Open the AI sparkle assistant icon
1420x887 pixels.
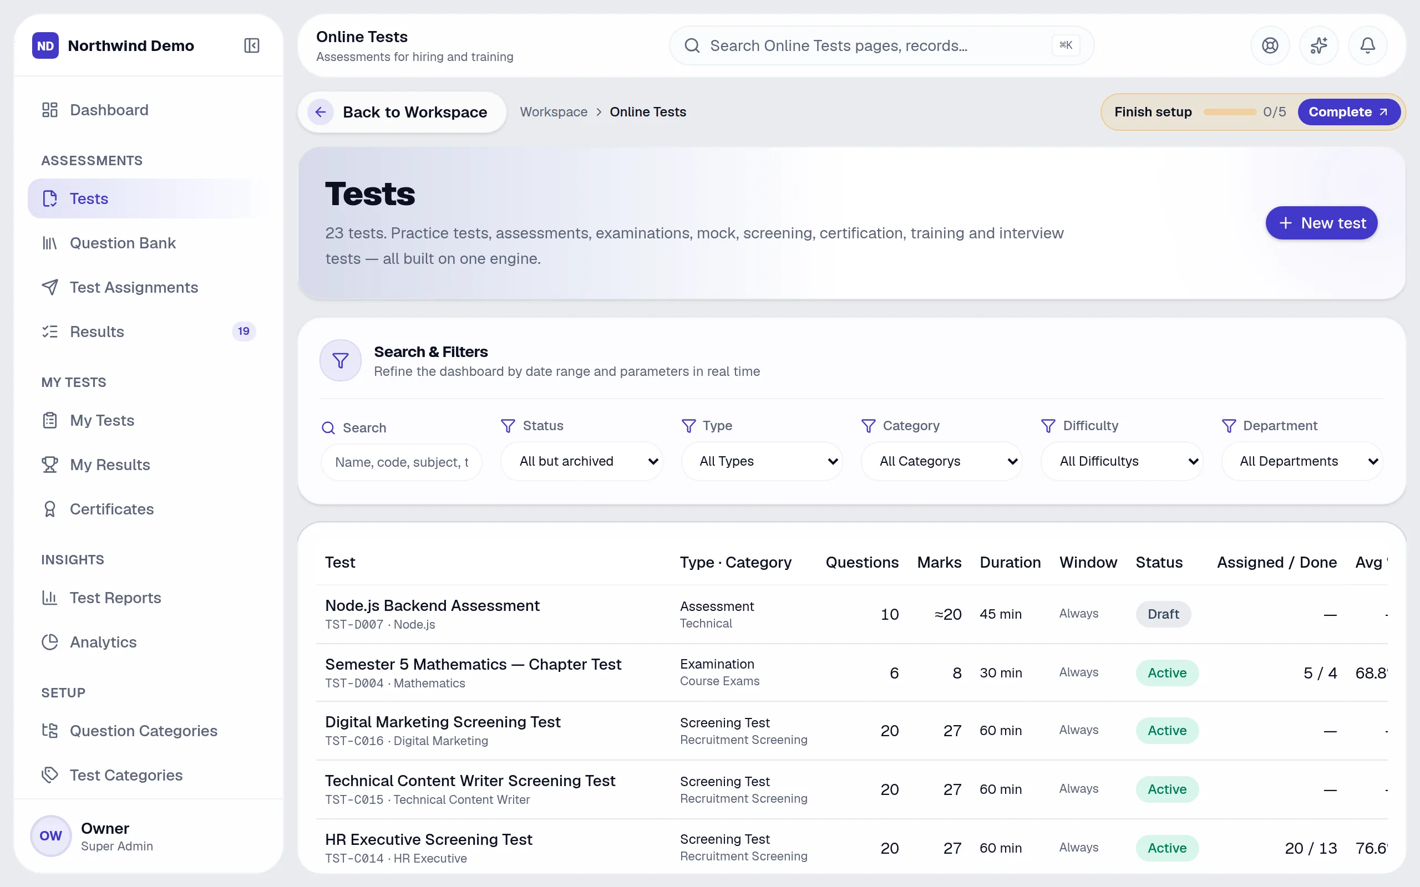point(1318,46)
